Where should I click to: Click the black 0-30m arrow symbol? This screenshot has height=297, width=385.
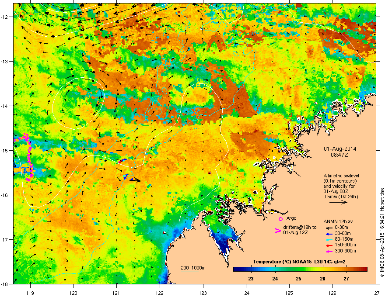pos(329,228)
